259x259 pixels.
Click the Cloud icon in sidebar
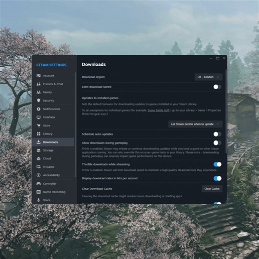38,158
